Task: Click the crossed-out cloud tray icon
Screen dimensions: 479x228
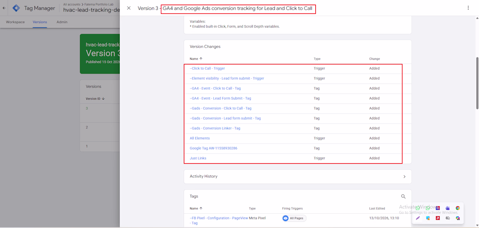Action: tap(448, 218)
